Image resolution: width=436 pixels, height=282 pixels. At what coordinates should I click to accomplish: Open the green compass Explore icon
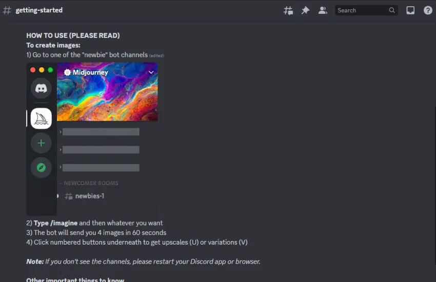tap(41, 168)
